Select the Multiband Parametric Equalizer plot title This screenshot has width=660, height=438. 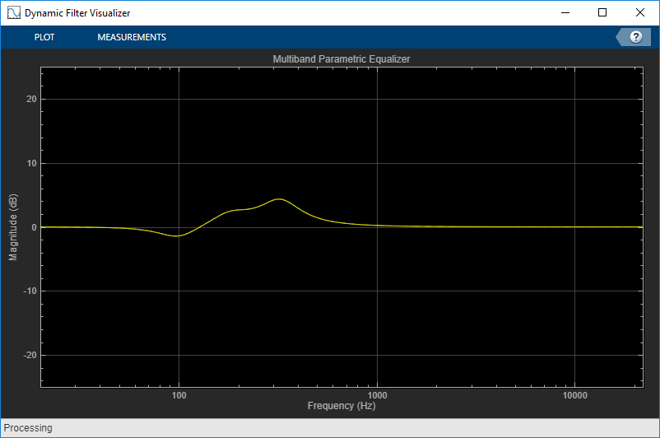(x=342, y=59)
